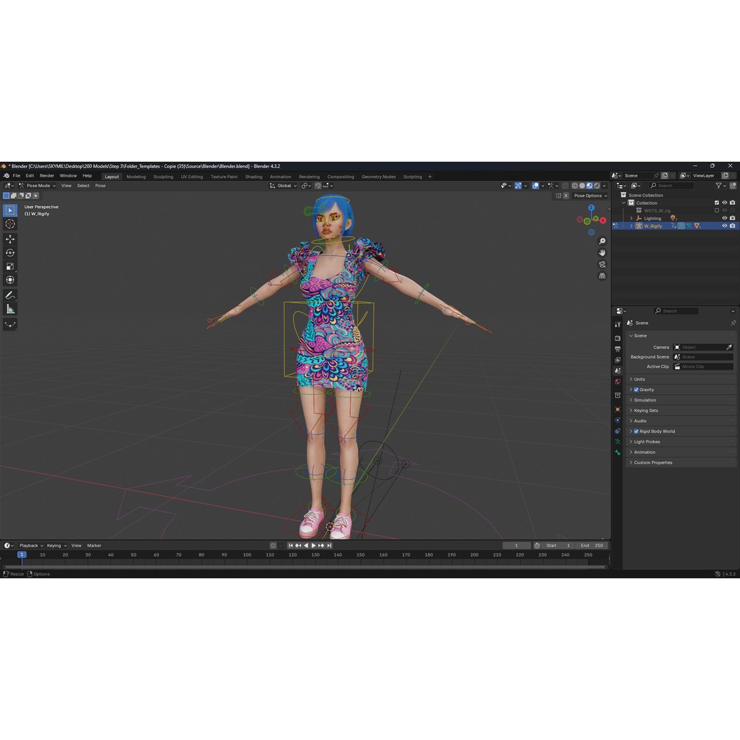
Task: Click the blue Z axis gizmo handle
Action: [591, 208]
